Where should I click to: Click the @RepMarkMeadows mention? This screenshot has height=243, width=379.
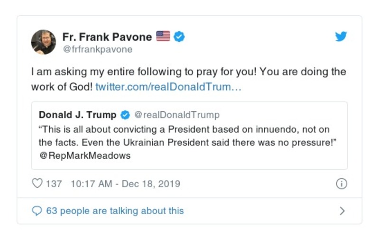pos(84,155)
